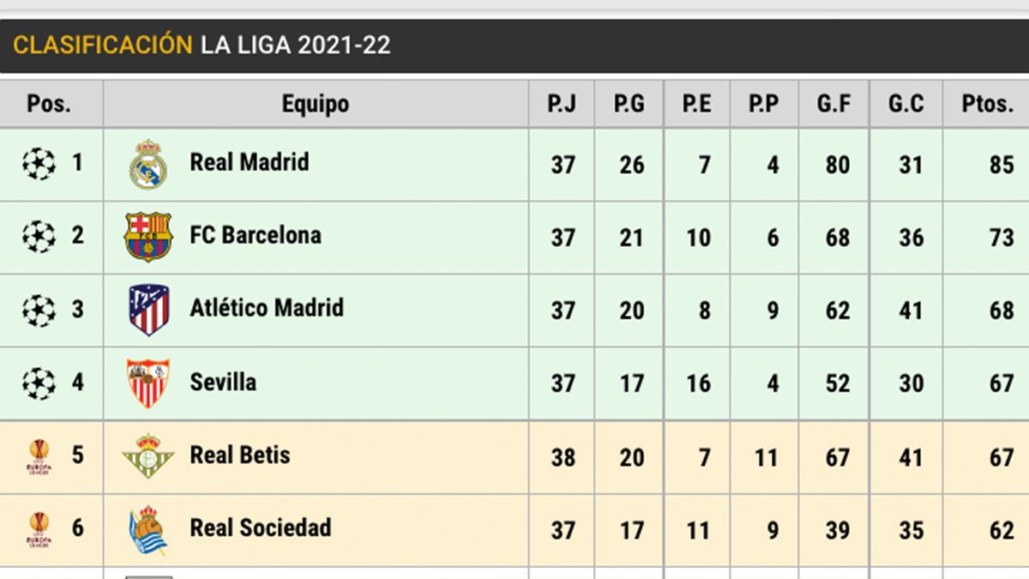Select the Real Betis team name
Screen dimensions: 1029x579
pyautogui.click(x=240, y=455)
